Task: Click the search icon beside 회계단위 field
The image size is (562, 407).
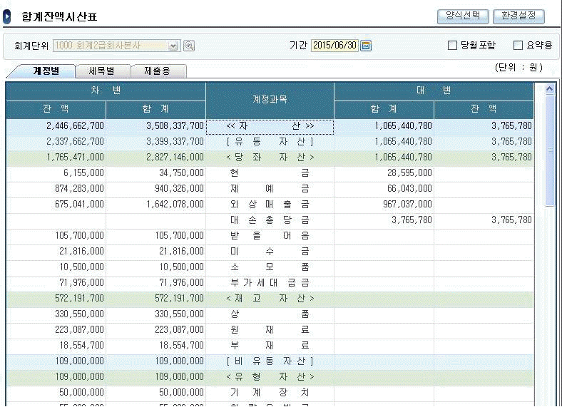Action: pos(190,46)
